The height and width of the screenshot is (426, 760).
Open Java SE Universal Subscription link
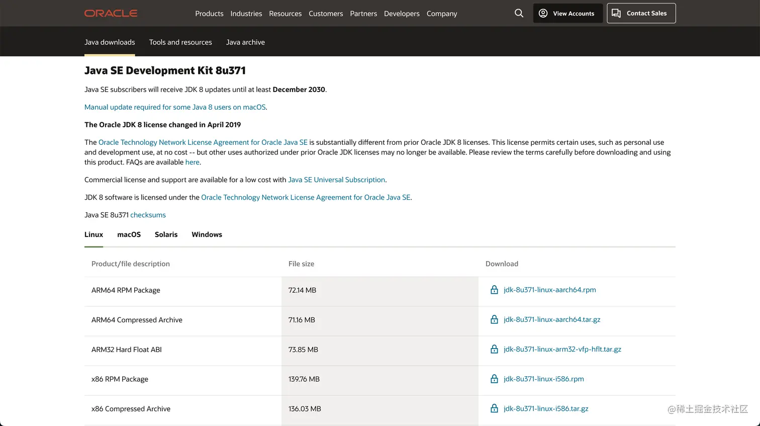[336, 180]
